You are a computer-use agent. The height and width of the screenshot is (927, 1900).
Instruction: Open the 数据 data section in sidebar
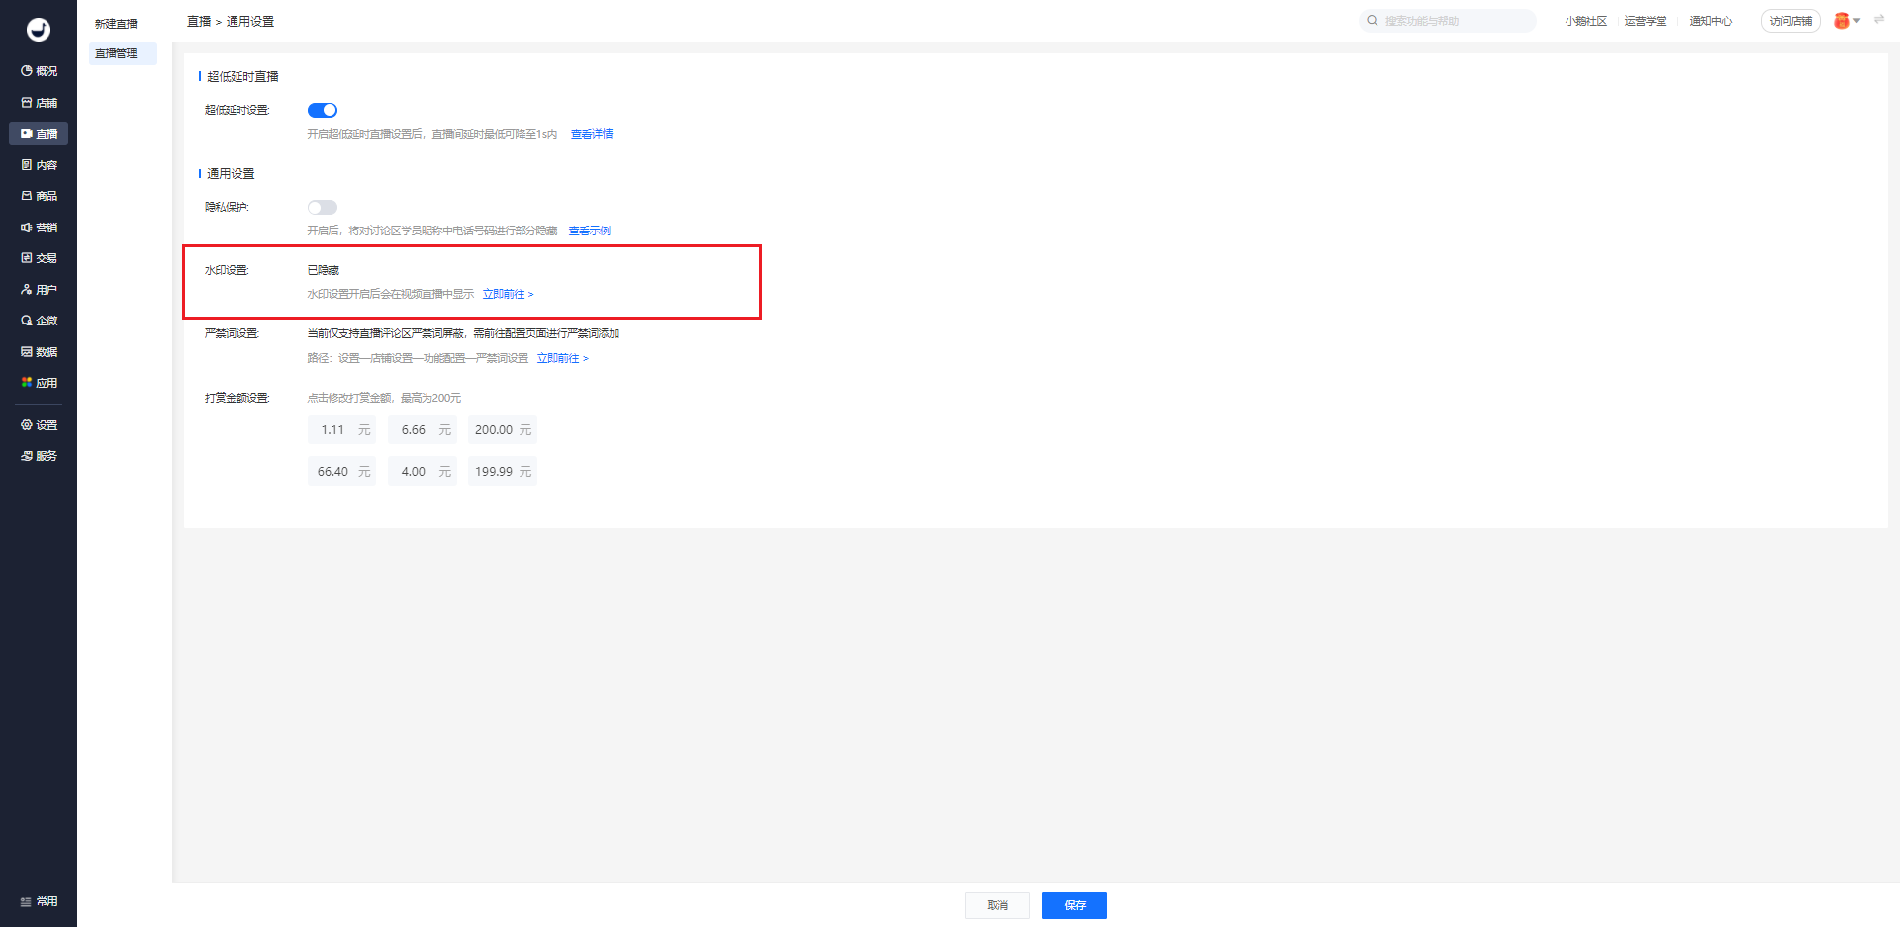click(x=39, y=352)
